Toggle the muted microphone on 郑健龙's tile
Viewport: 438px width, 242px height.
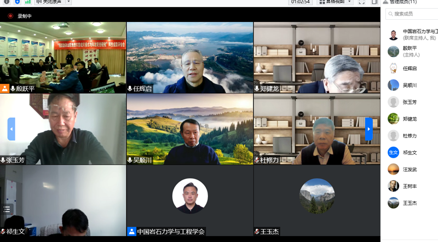257,89
